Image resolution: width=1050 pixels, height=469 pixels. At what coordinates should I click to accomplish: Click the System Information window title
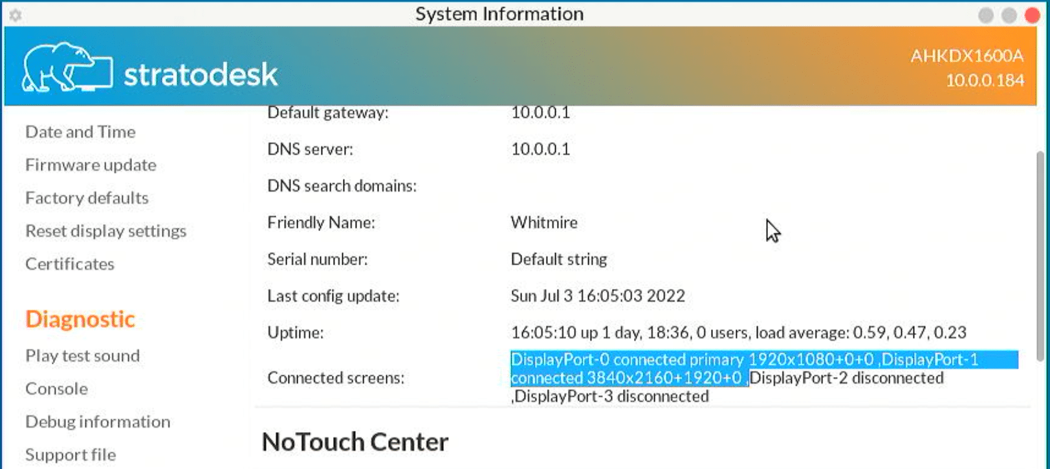tap(499, 14)
